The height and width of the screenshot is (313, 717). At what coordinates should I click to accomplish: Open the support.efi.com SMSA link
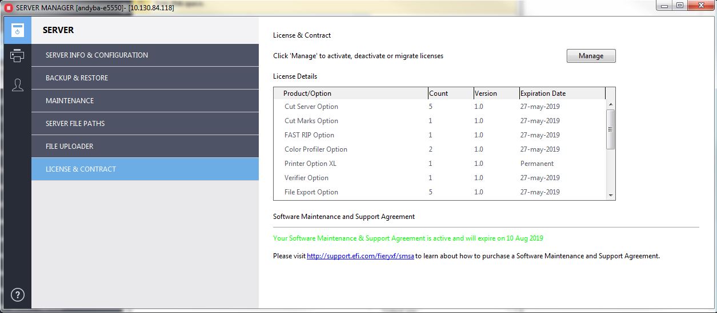[x=360, y=256]
